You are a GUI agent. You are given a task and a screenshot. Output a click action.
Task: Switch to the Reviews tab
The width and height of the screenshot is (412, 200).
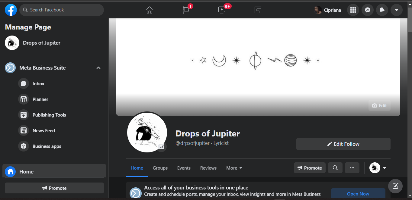[208, 168]
